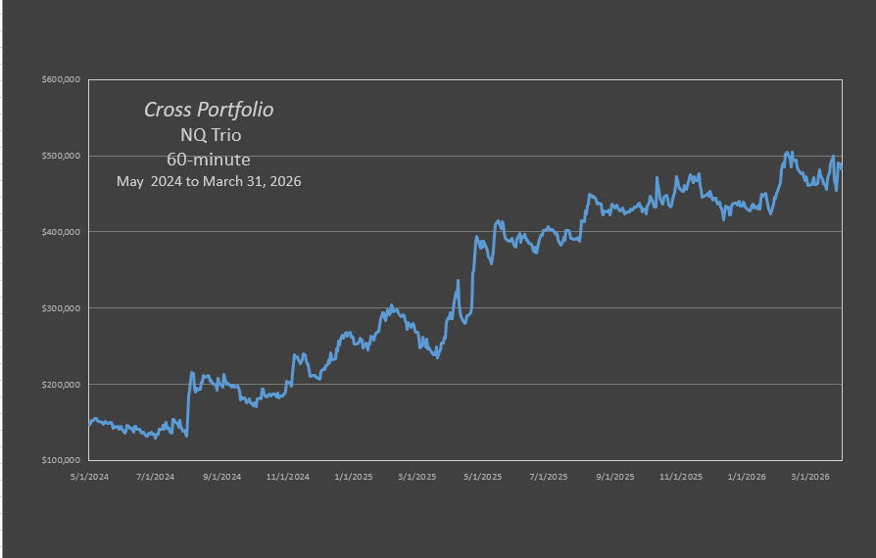Click the "60-minute" label text
876x558 pixels.
click(209, 160)
